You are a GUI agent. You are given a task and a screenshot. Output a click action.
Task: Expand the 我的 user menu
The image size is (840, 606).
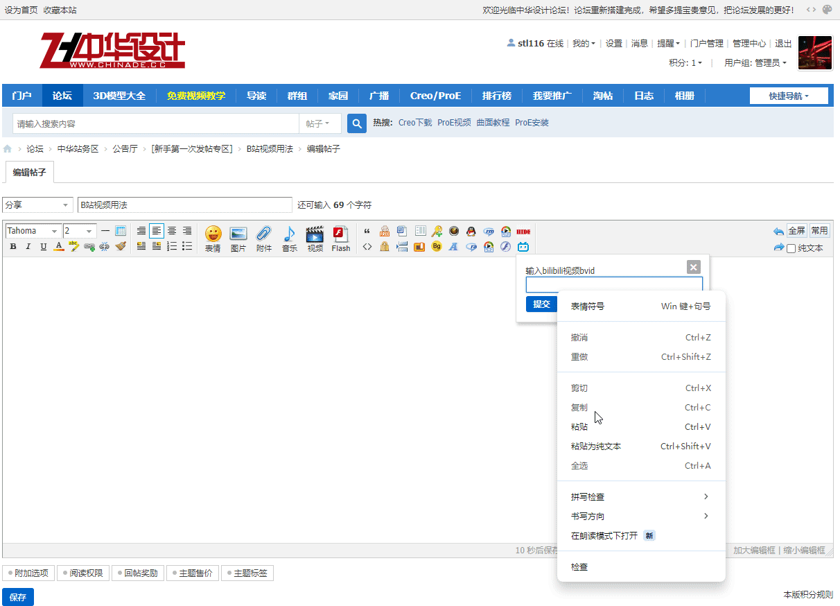[x=584, y=43]
